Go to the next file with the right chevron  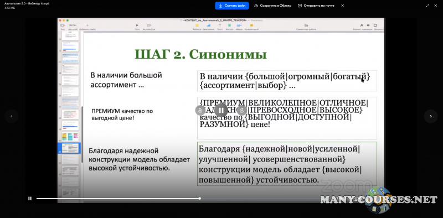pos(431,116)
